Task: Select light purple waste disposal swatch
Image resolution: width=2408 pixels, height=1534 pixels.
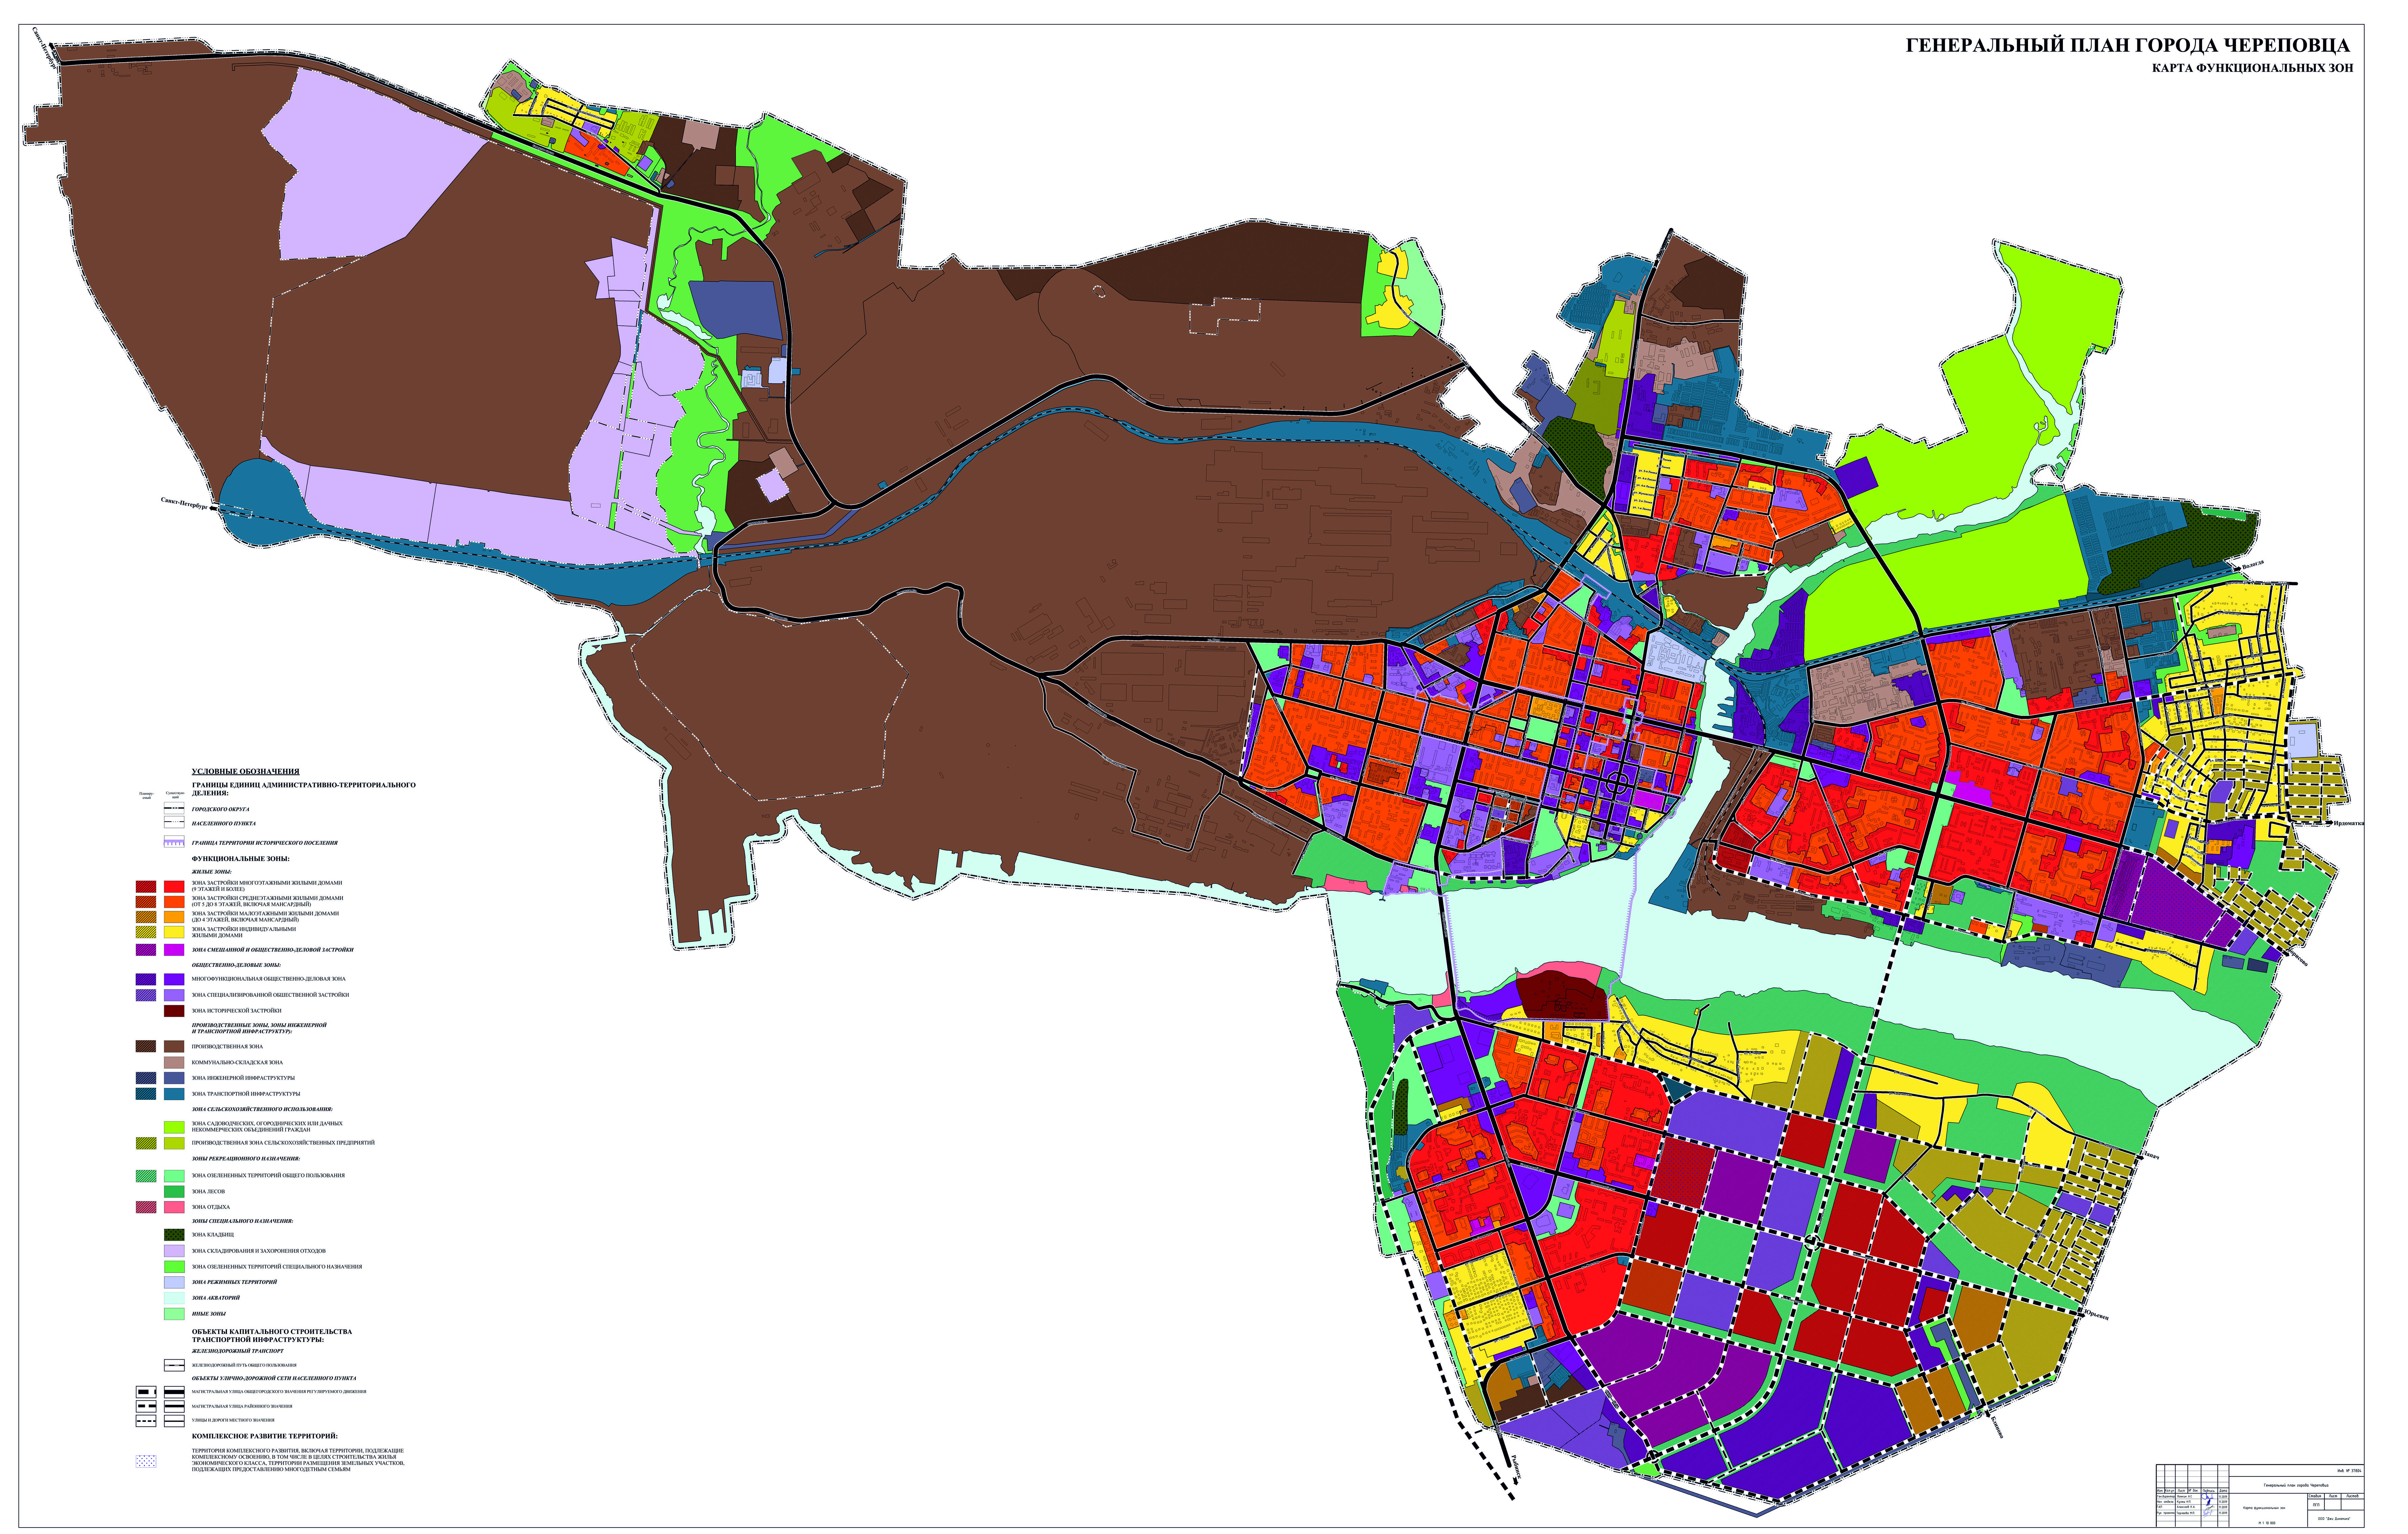Action: (174, 1251)
